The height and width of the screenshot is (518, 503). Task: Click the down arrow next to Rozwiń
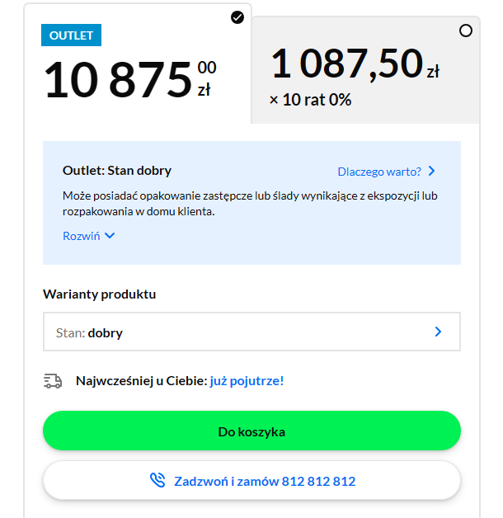click(x=110, y=236)
